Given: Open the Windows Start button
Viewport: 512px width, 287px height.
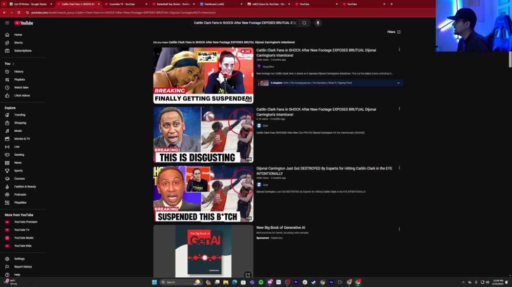Looking at the screenshot, I should (x=154, y=282).
